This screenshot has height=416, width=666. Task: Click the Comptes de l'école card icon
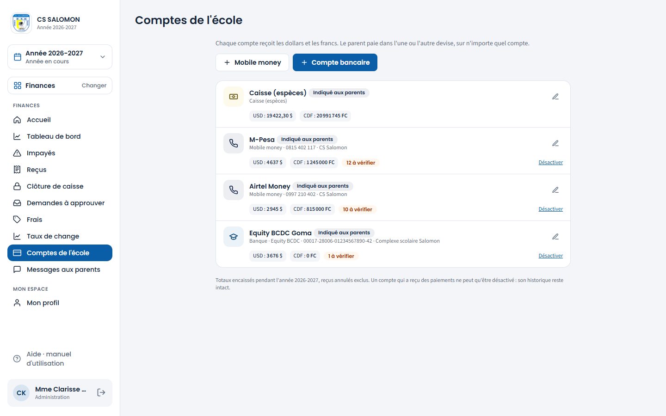[17, 253]
